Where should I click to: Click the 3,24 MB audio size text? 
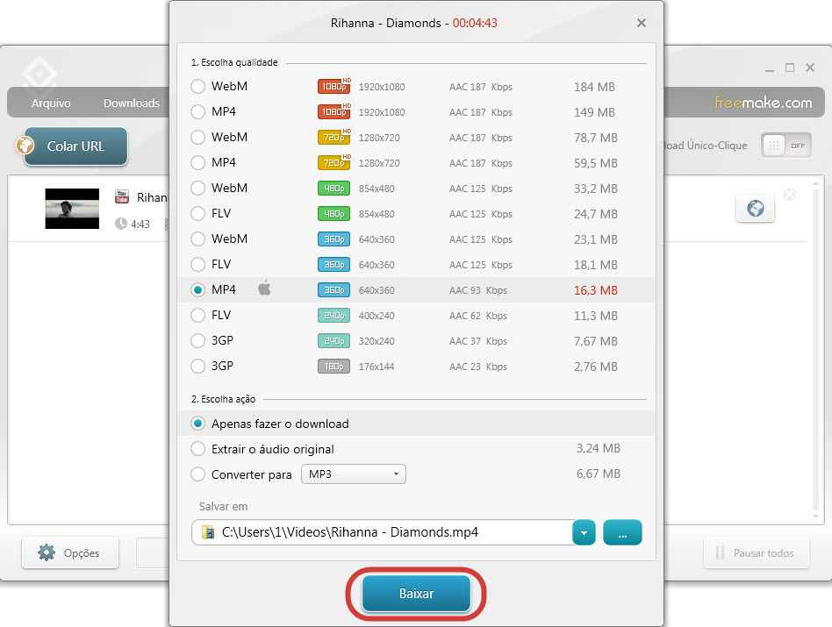click(598, 448)
